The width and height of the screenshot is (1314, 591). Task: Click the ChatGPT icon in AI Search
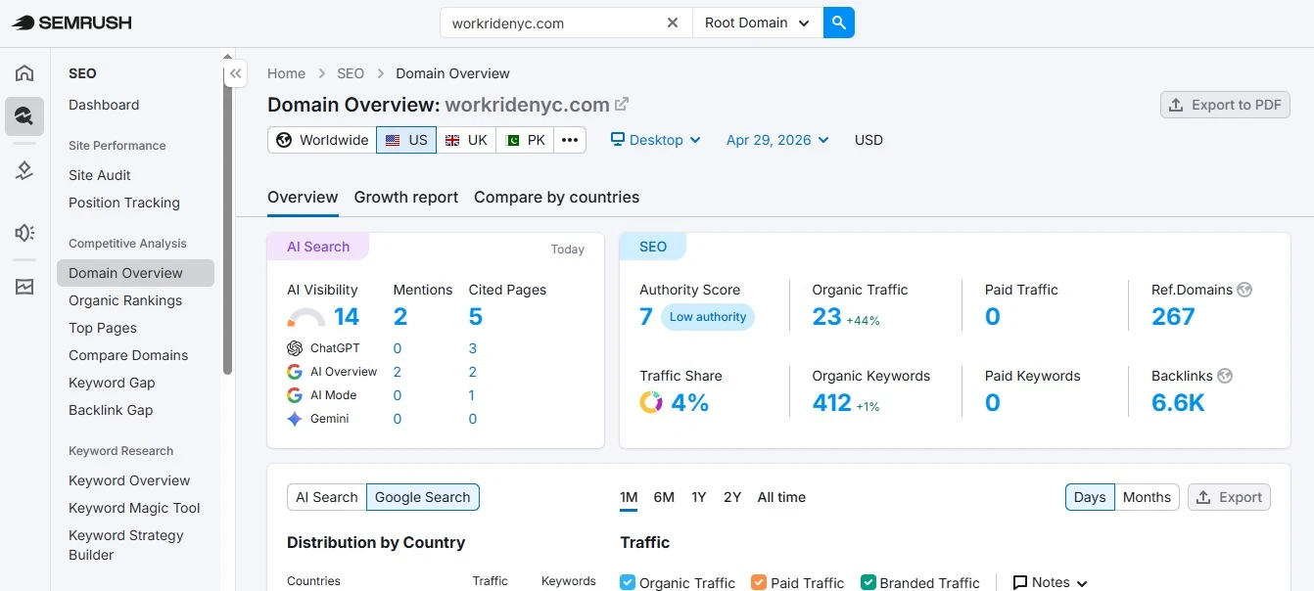click(x=295, y=348)
